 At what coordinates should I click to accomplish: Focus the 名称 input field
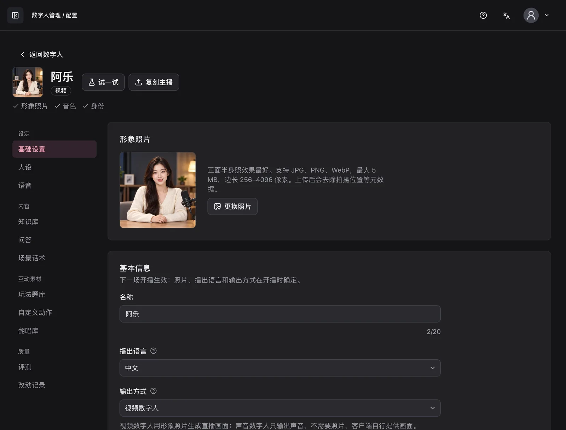click(x=280, y=314)
